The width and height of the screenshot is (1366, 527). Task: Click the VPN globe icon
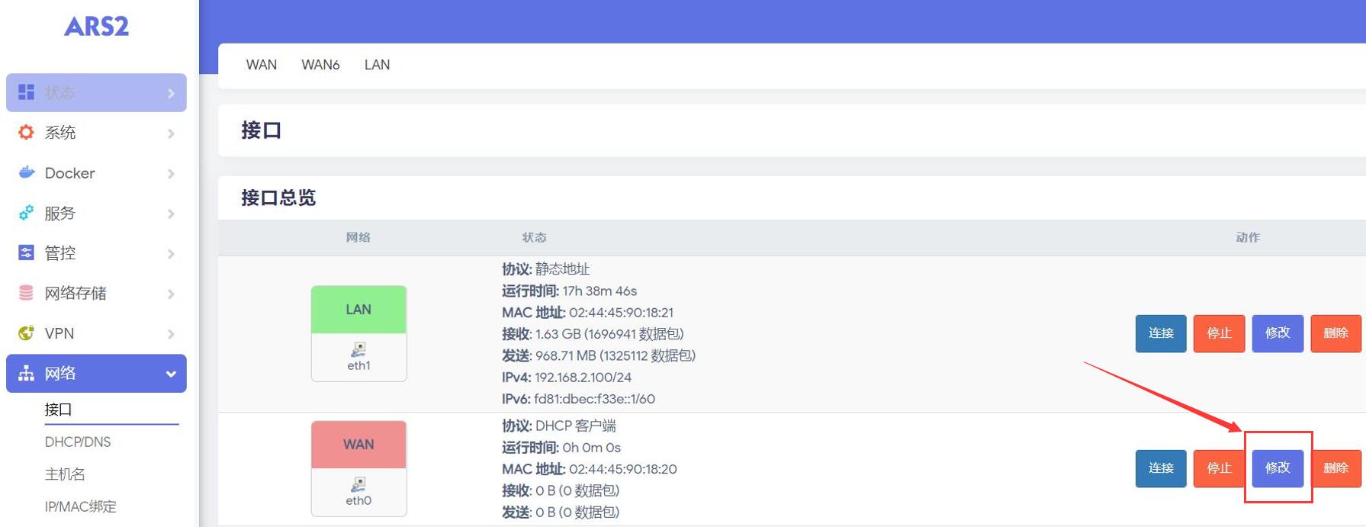point(26,333)
